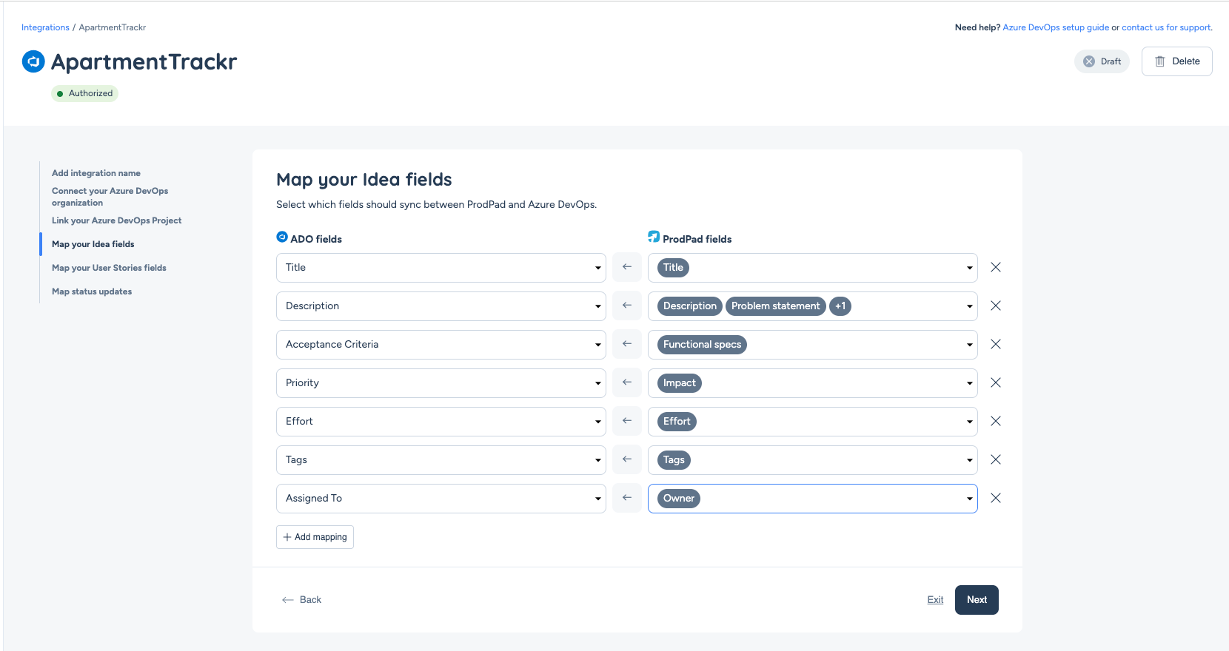Go to Connect your Azure DevOps organization step
Screen dimensions: 1229x651
pyautogui.click(x=110, y=197)
